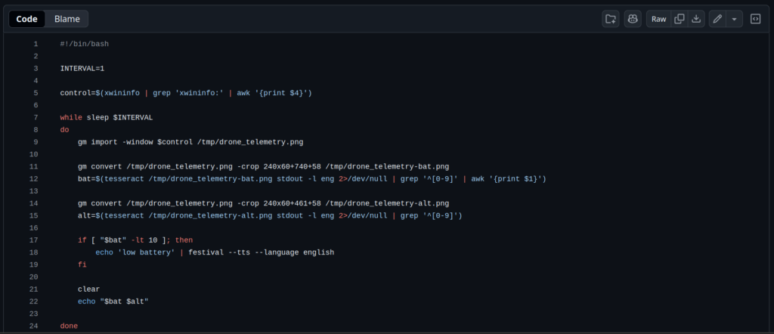This screenshot has height=334, width=774.
Task: Click the folder with sparkle icon
Action: click(x=610, y=19)
